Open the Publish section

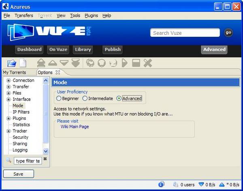coord(113,49)
